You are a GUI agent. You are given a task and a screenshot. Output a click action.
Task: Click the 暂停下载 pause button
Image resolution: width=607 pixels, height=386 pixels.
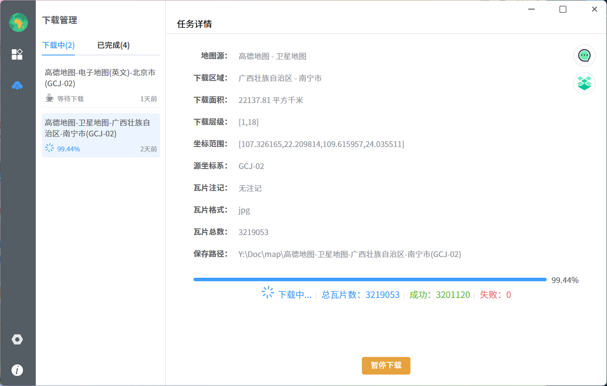386,365
